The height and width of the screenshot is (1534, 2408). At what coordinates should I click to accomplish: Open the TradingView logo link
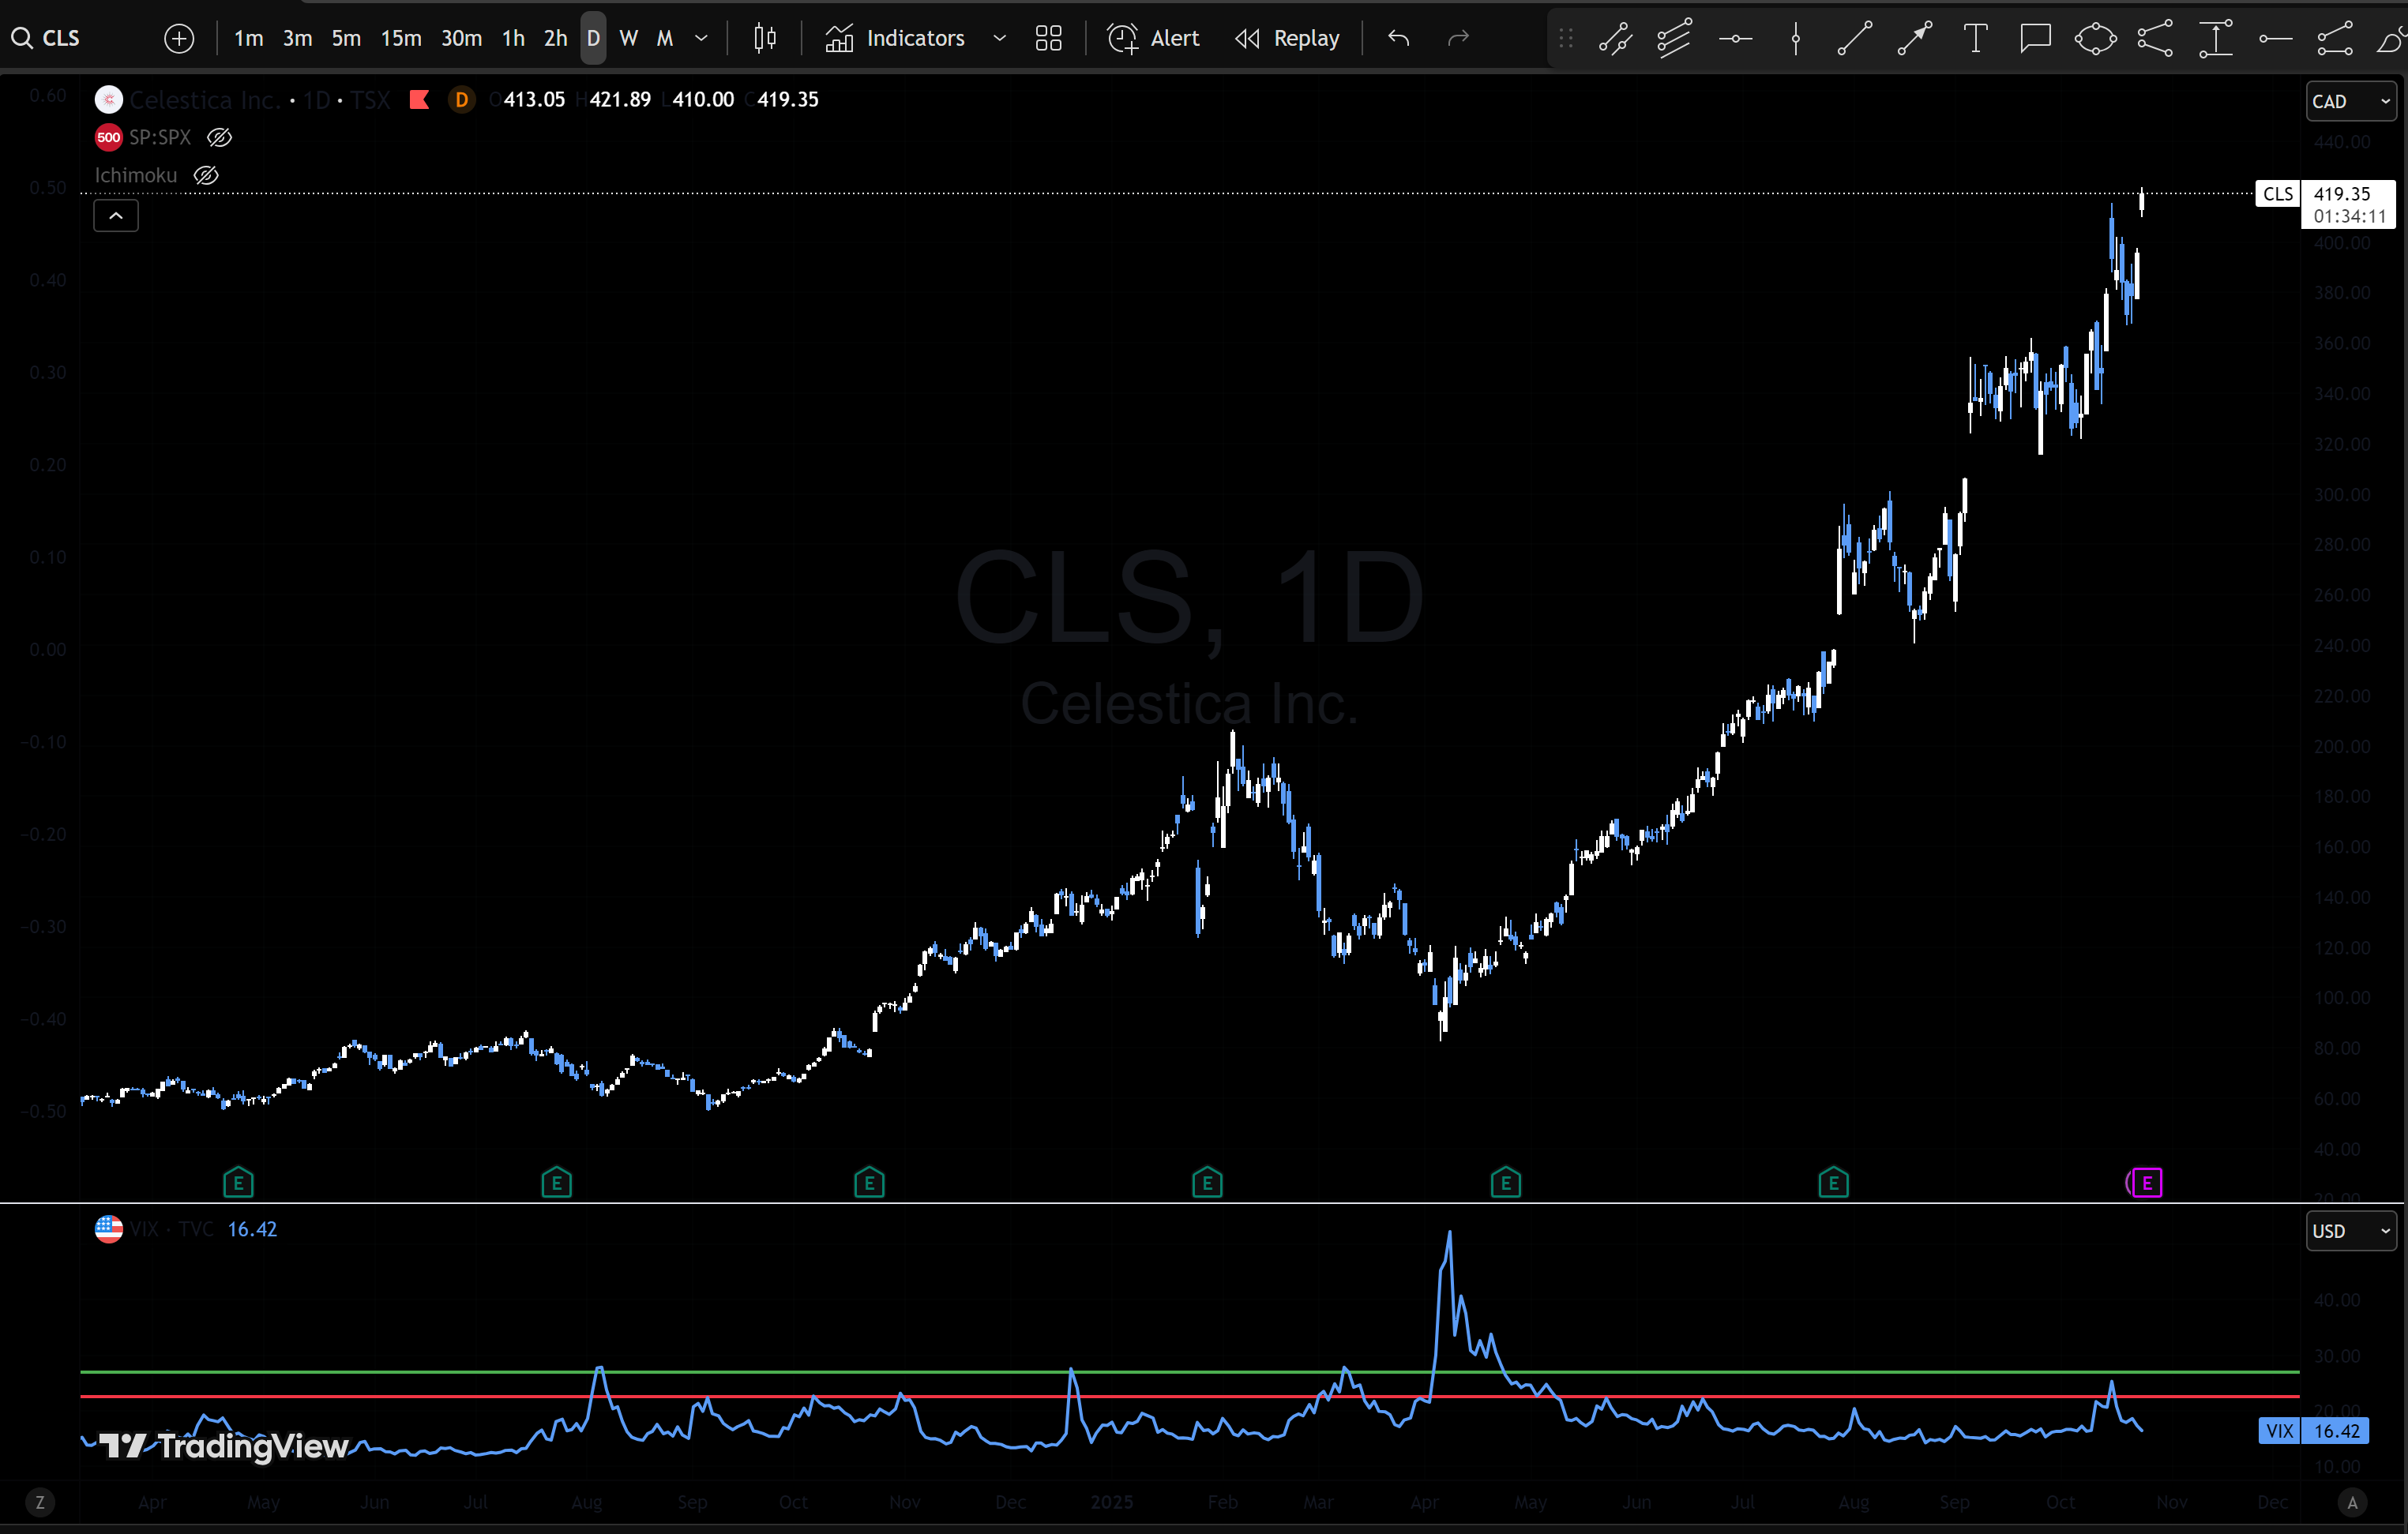[224, 1446]
